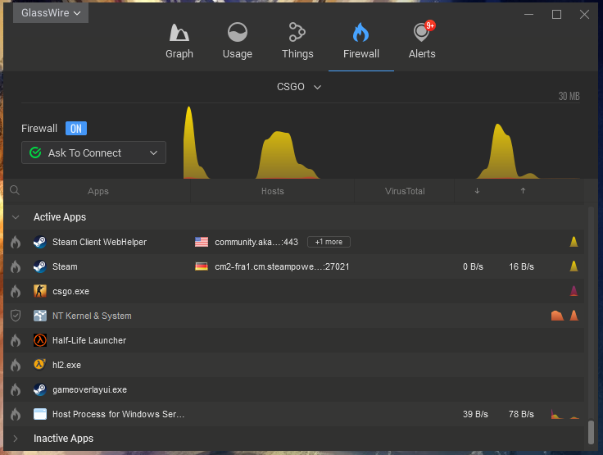
Task: Click the German flag next to cm2-fra1 host
Action: click(x=202, y=266)
